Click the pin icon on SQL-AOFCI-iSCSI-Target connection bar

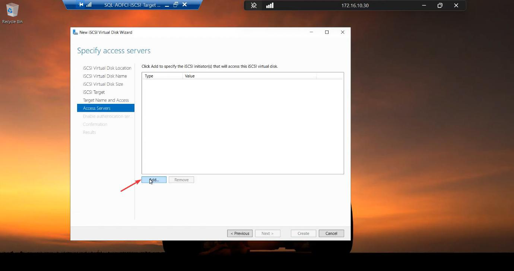click(x=81, y=5)
